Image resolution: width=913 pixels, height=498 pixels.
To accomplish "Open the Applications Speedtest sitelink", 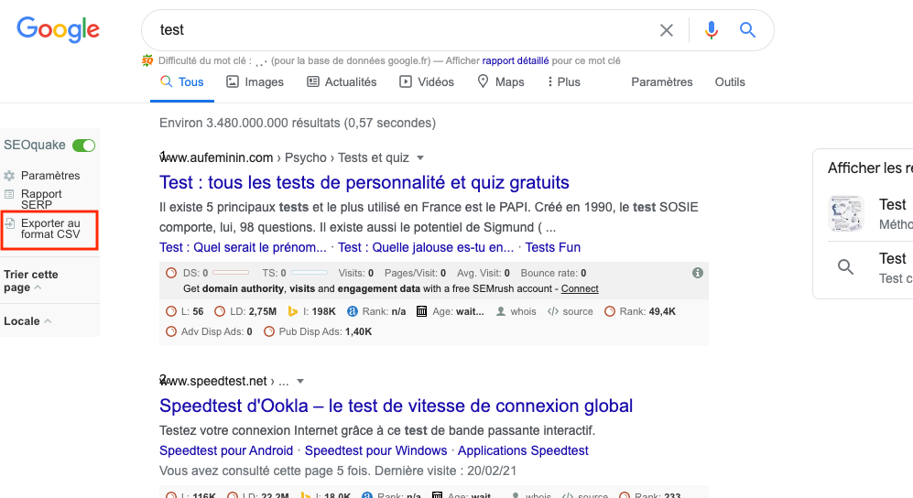I will point(523,451).
